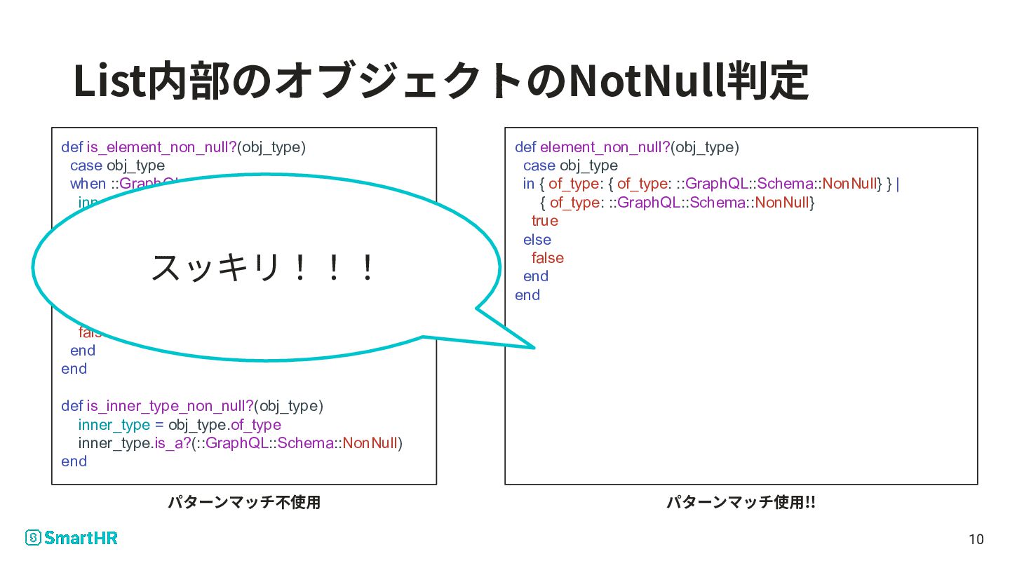Click the inner_type = obj_type.of_type line
Screen dimensions: 1010x568
point(180,425)
